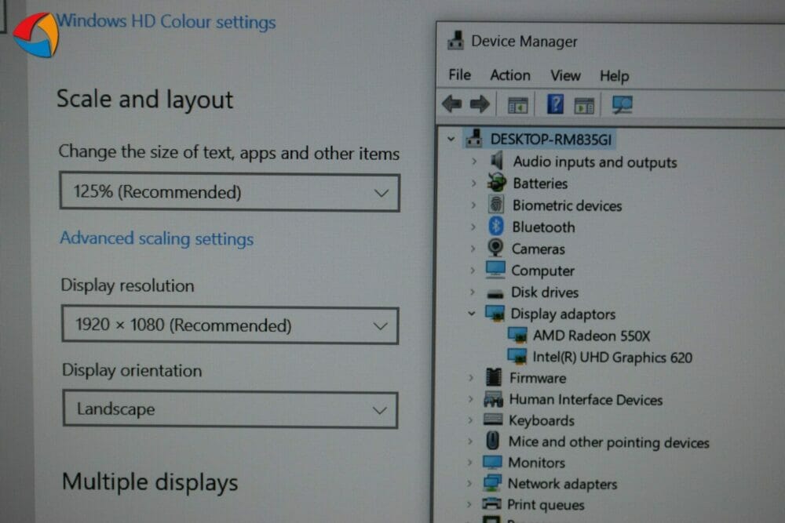The width and height of the screenshot is (785, 523).
Task: Click the Cameras webcam icon
Action: 495,248
